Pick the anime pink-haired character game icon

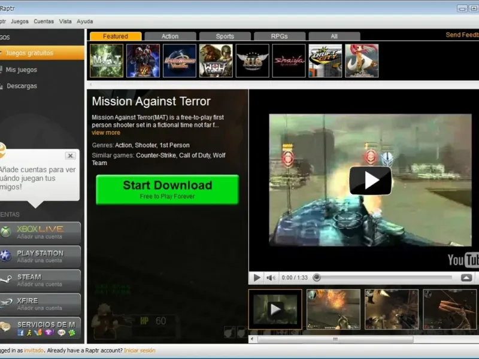362,60
